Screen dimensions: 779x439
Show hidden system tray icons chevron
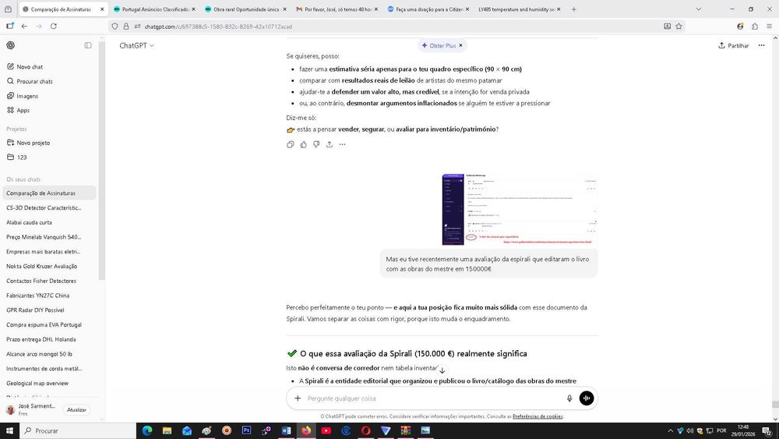point(670,430)
